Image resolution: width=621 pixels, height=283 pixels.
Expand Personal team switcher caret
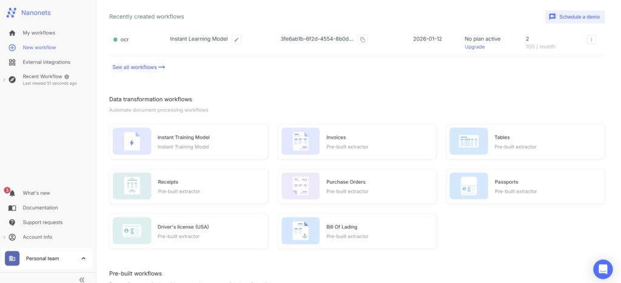(x=83, y=259)
